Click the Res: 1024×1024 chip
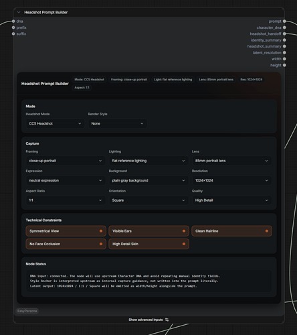 click(252, 80)
